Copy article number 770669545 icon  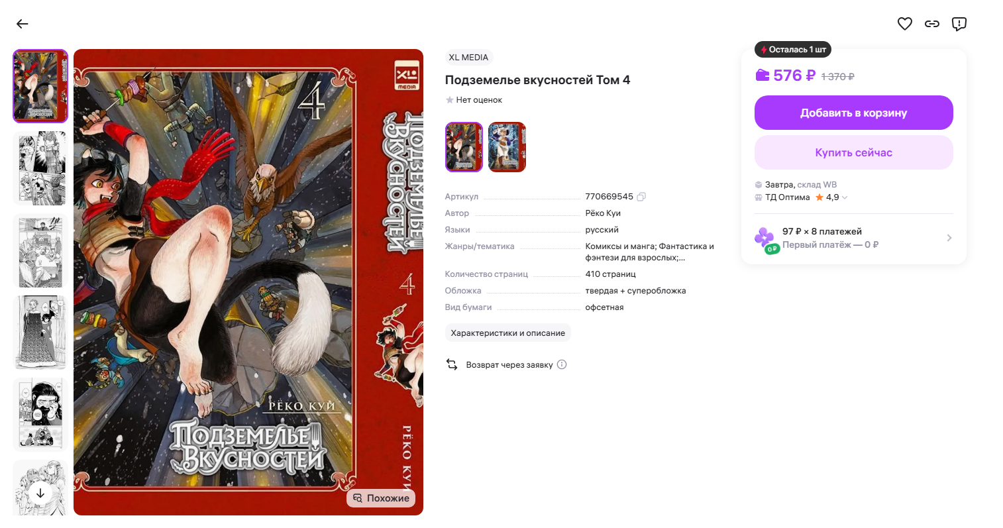641,197
